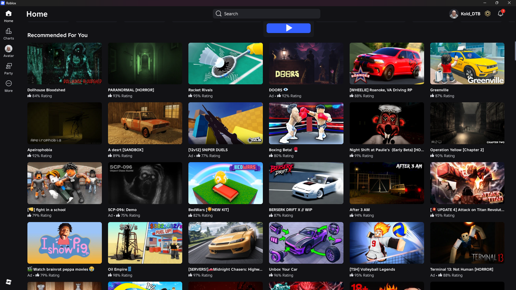
Task: Click the Roblox Studio logo icon in sidebar
Action: 9,282
